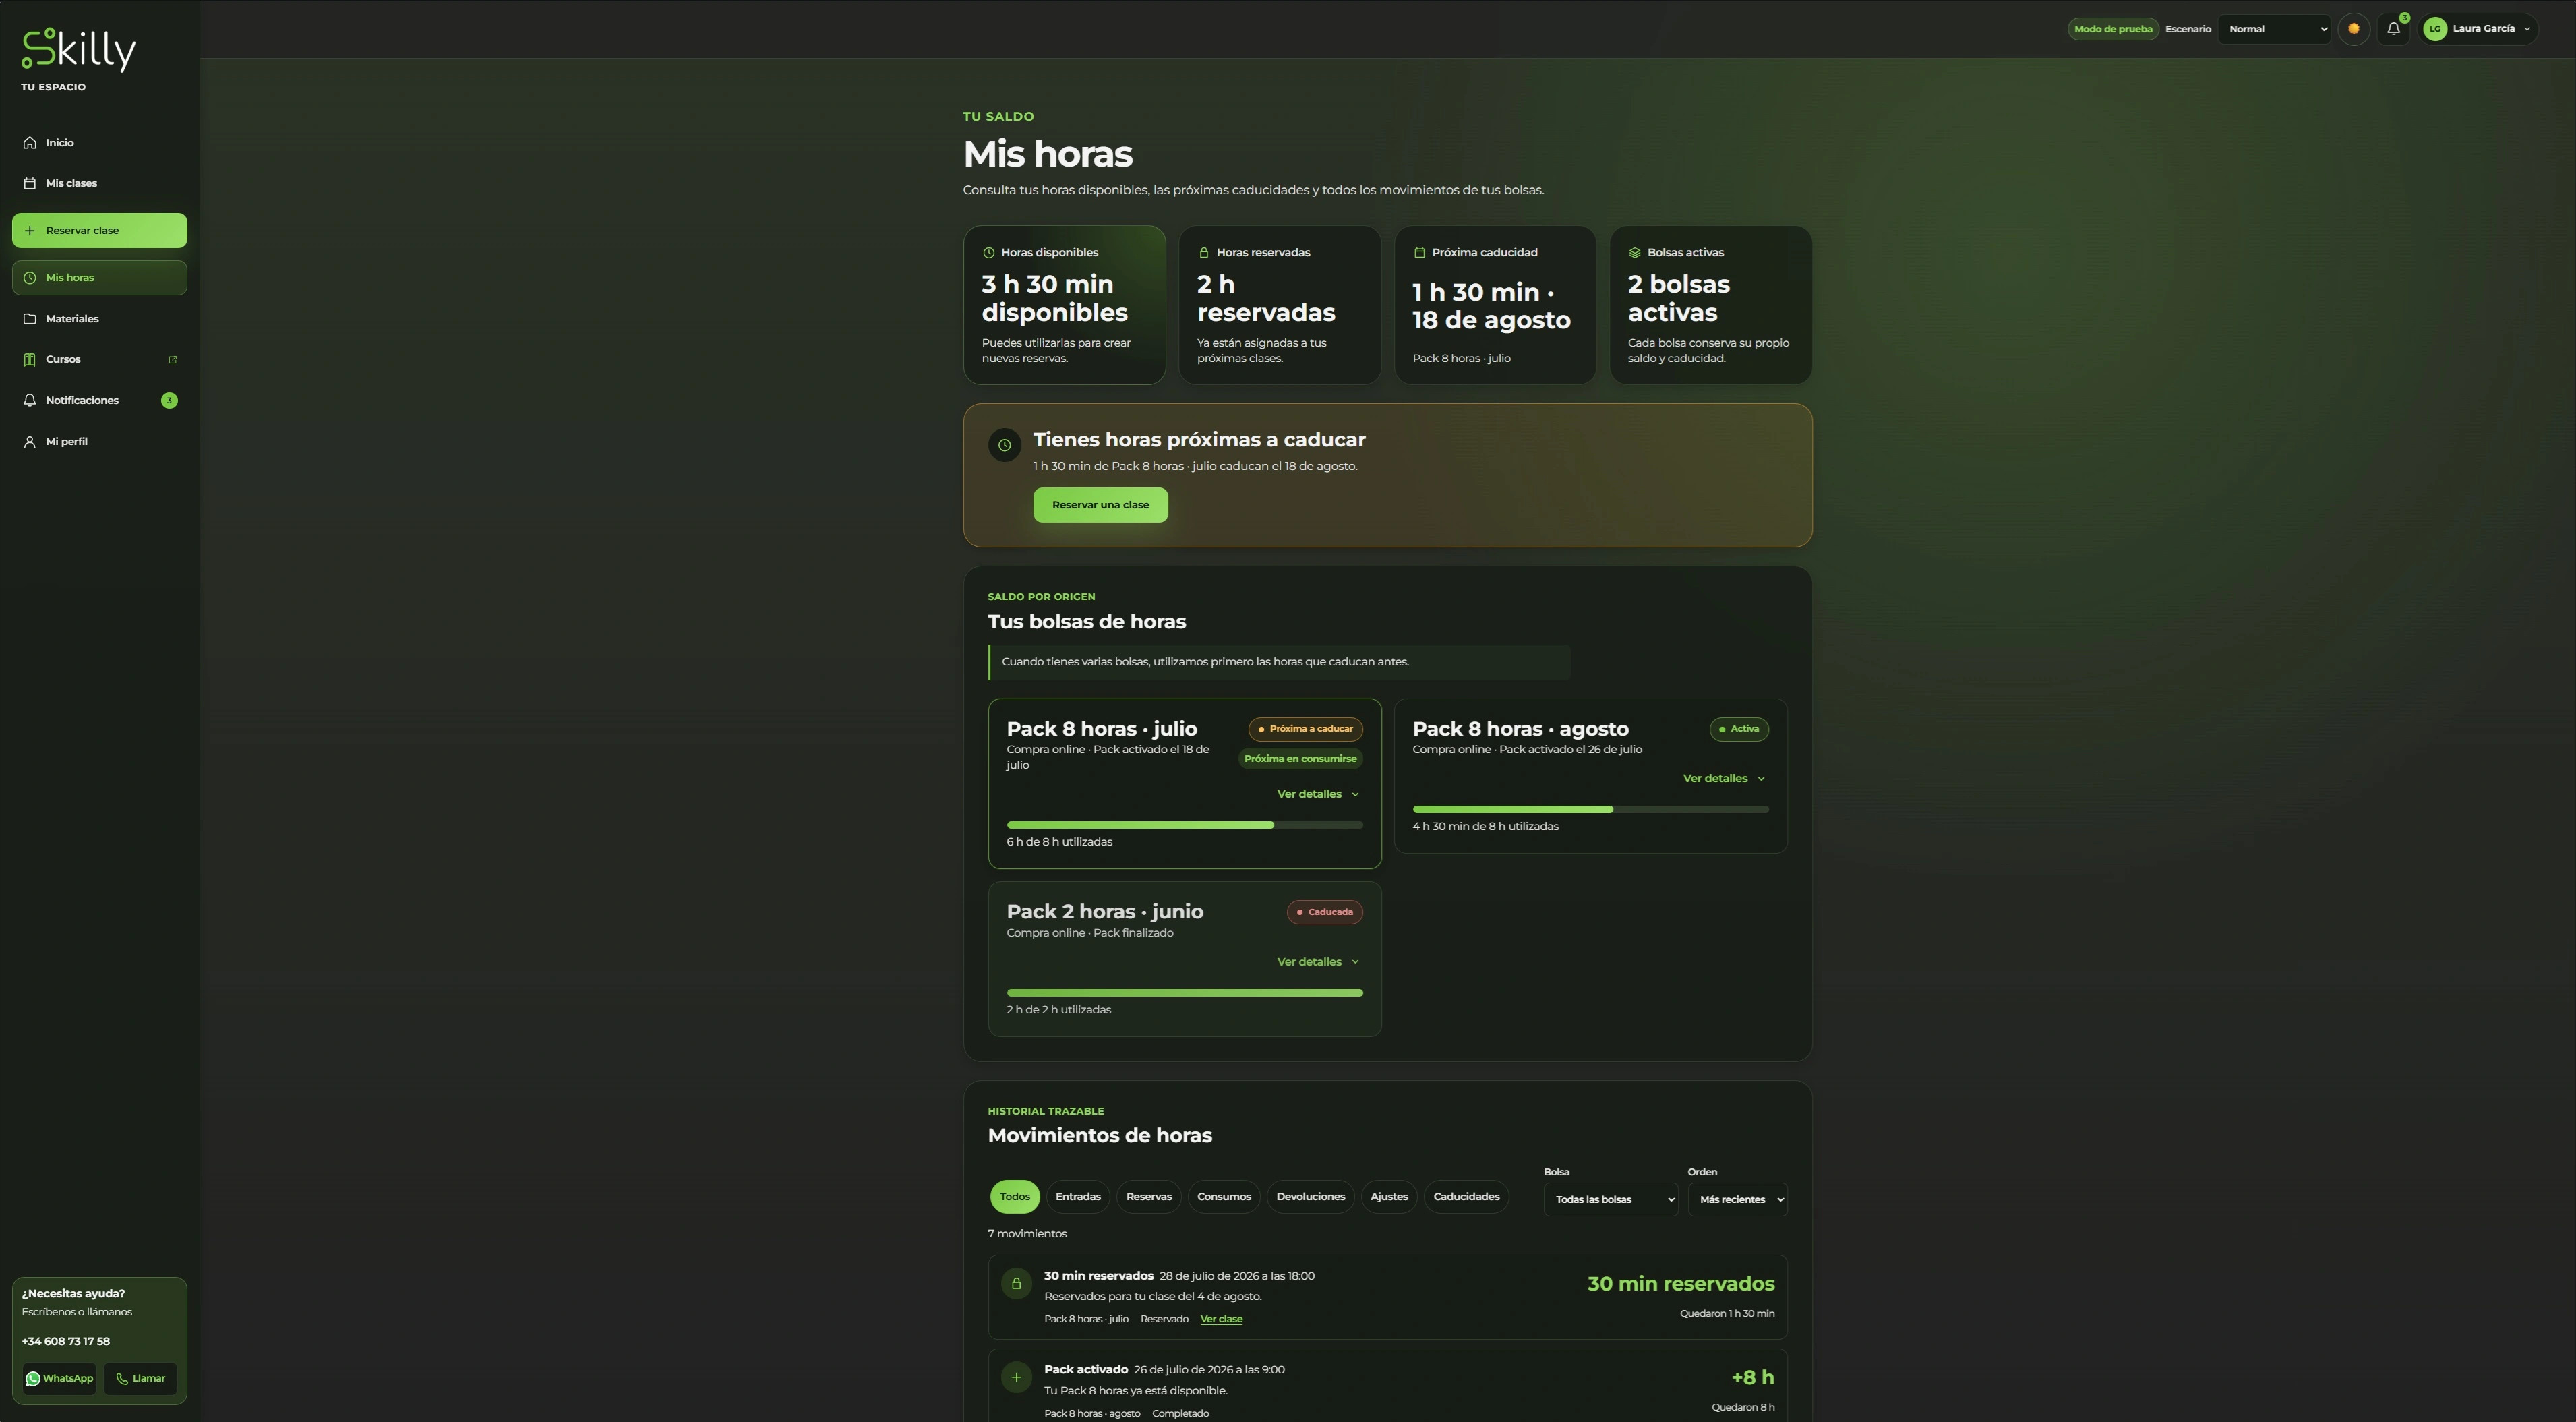Click the lock icon in Horas reservadas card
This screenshot has width=2576, height=1422.
pyautogui.click(x=1204, y=253)
